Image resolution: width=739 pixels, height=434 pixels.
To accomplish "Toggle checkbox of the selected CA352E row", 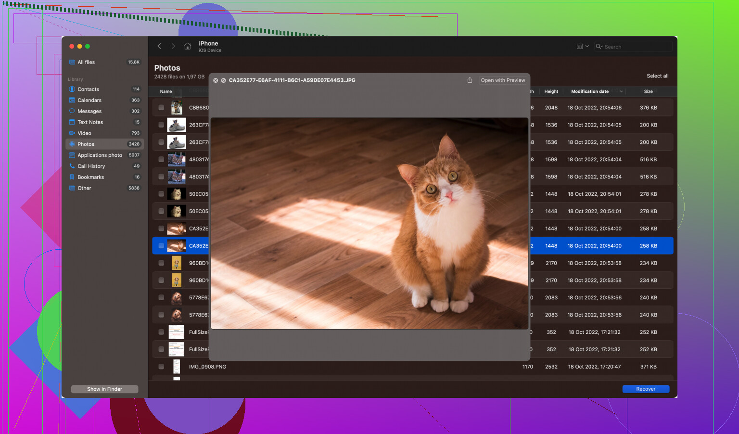I will coord(161,246).
